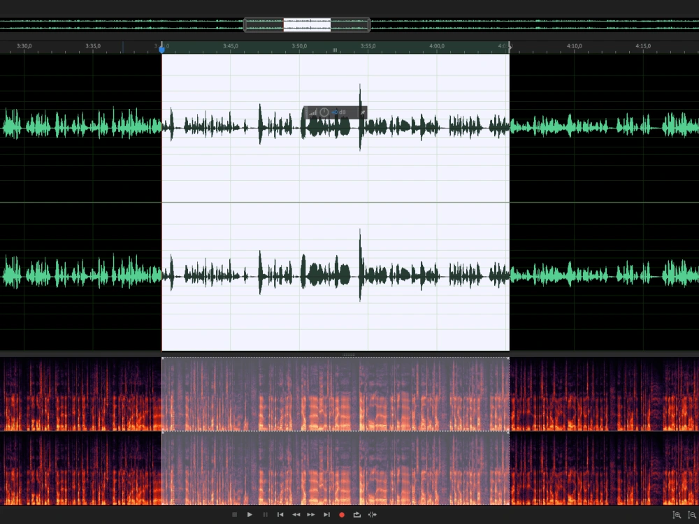Move playhead to previous marker
The image size is (699, 524).
point(280,515)
